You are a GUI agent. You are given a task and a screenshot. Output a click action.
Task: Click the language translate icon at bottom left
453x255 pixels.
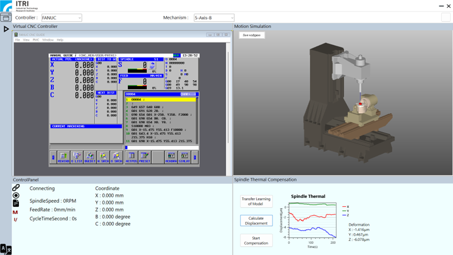(x=5, y=248)
